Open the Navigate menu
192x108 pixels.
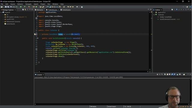[x=28, y=4]
